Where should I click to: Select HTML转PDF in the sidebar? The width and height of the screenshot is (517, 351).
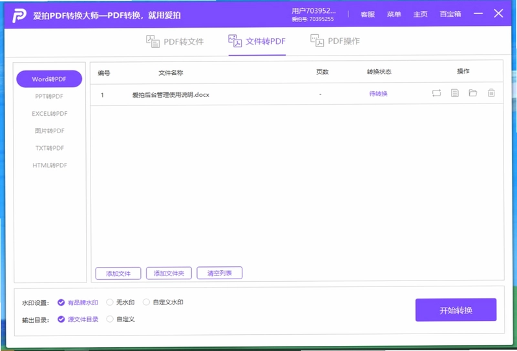tap(50, 165)
